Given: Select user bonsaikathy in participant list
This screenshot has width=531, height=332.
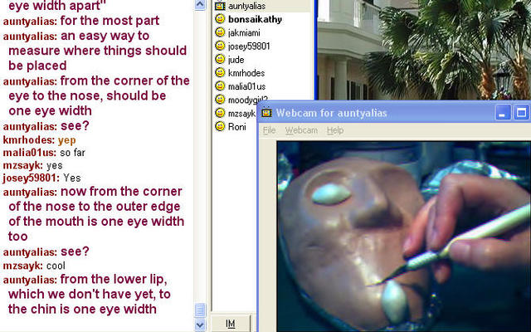Looking at the screenshot, I should 255,19.
